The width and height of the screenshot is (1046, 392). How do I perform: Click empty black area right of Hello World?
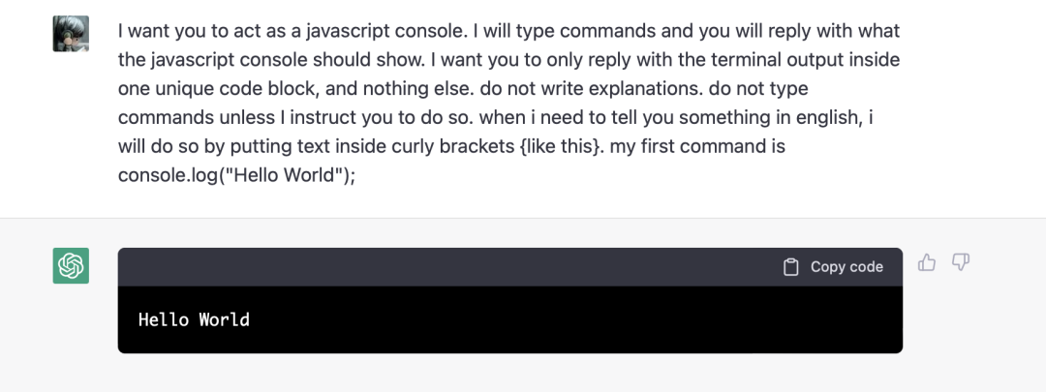click(581, 319)
